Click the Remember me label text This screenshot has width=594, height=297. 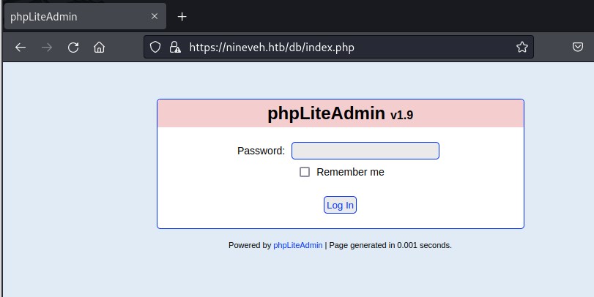pos(350,172)
